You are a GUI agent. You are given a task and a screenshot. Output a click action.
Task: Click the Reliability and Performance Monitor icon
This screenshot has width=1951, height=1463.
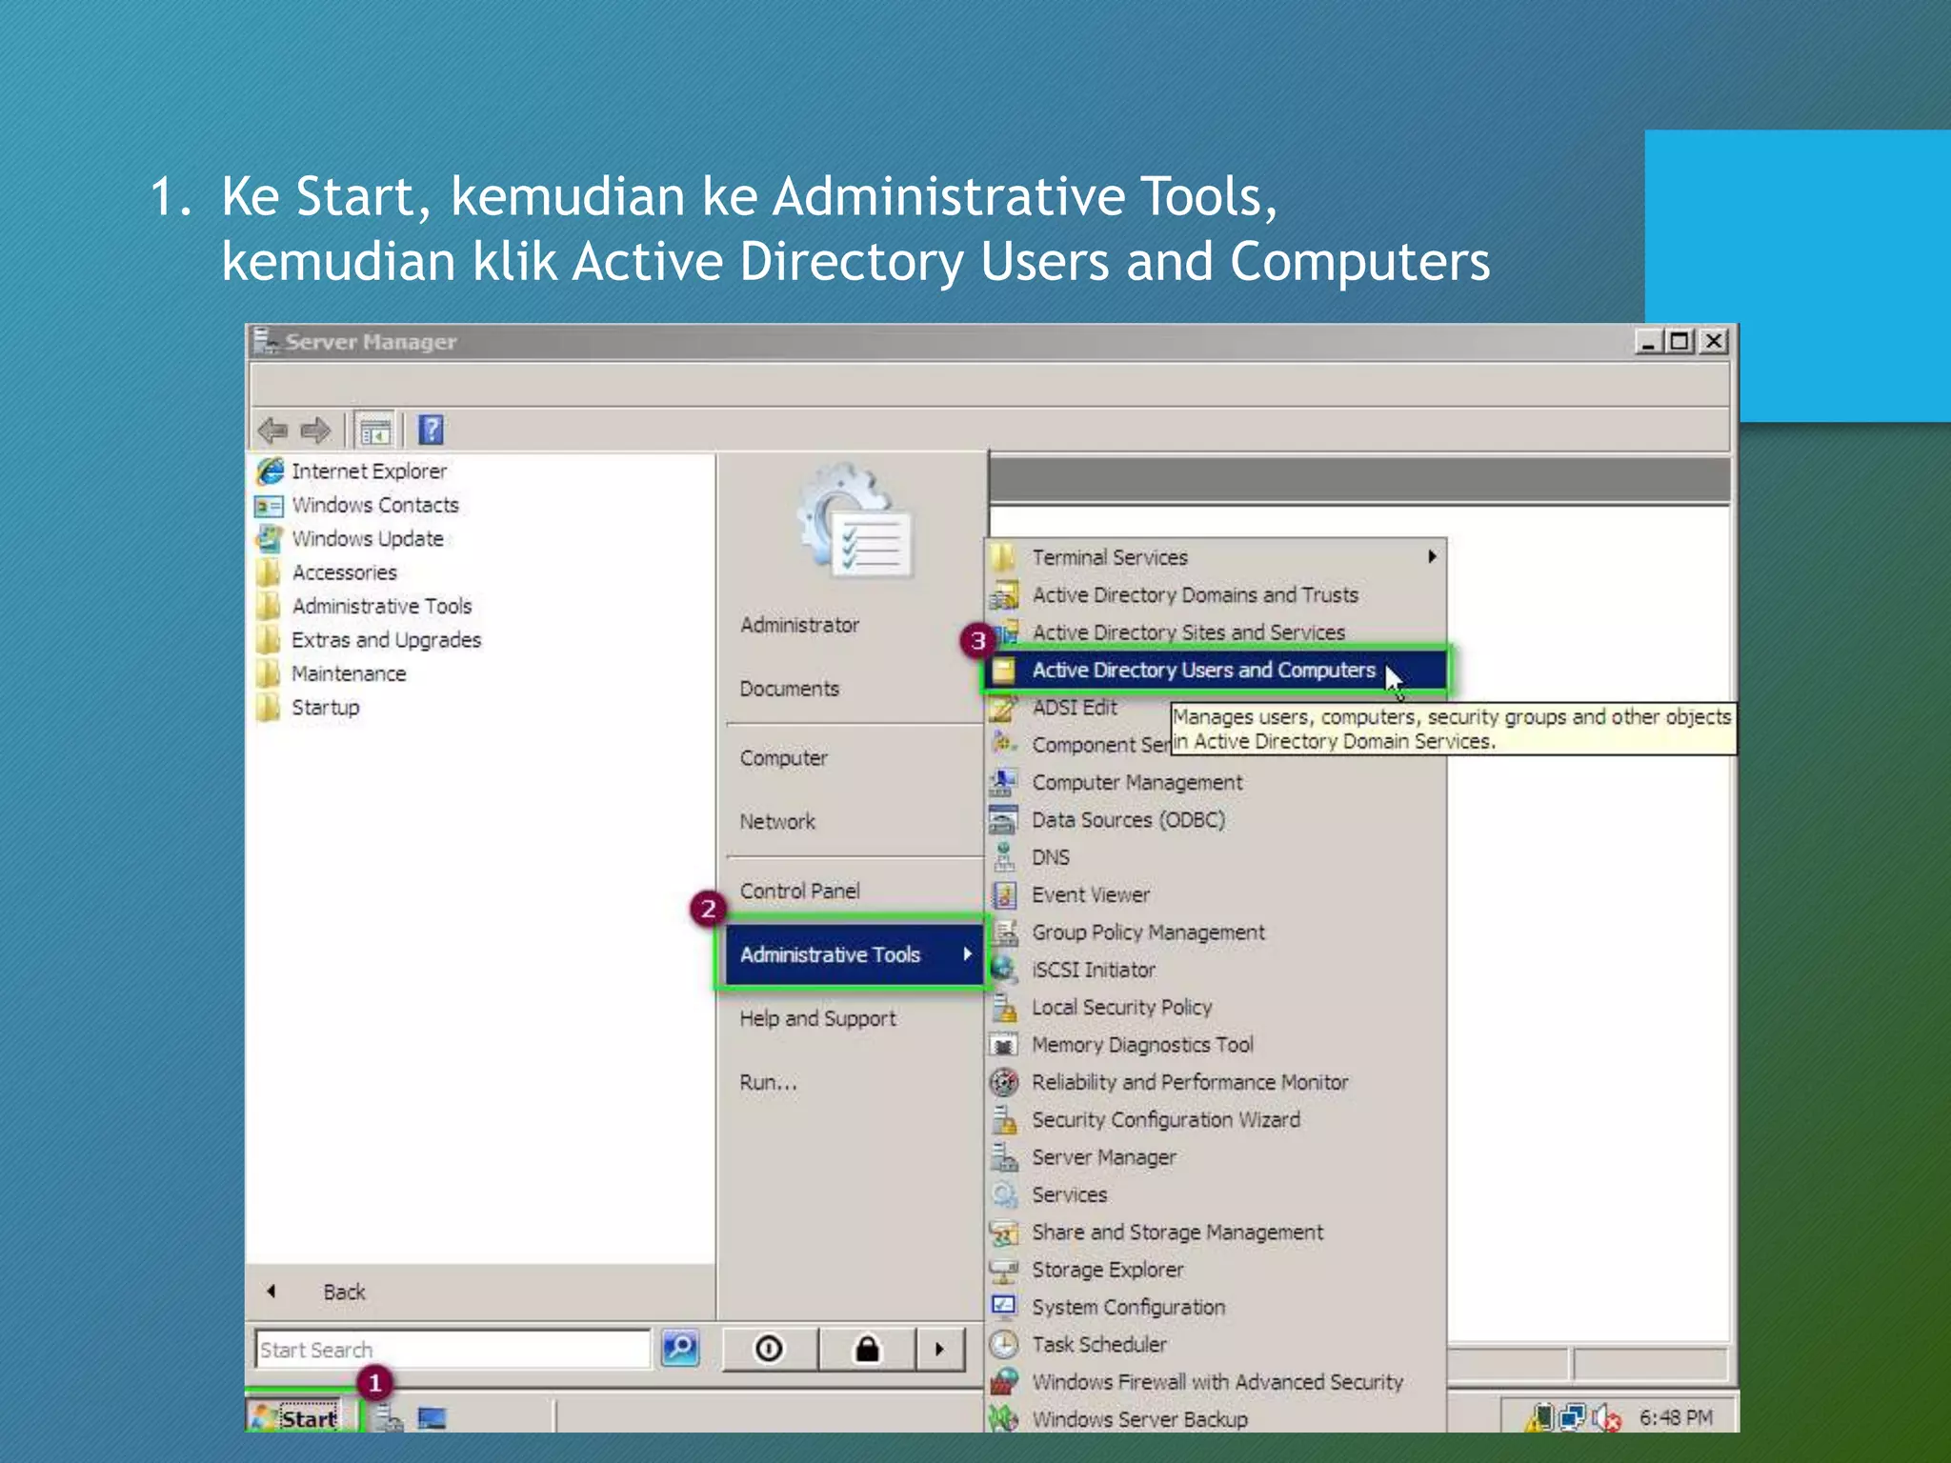tap(1004, 1082)
